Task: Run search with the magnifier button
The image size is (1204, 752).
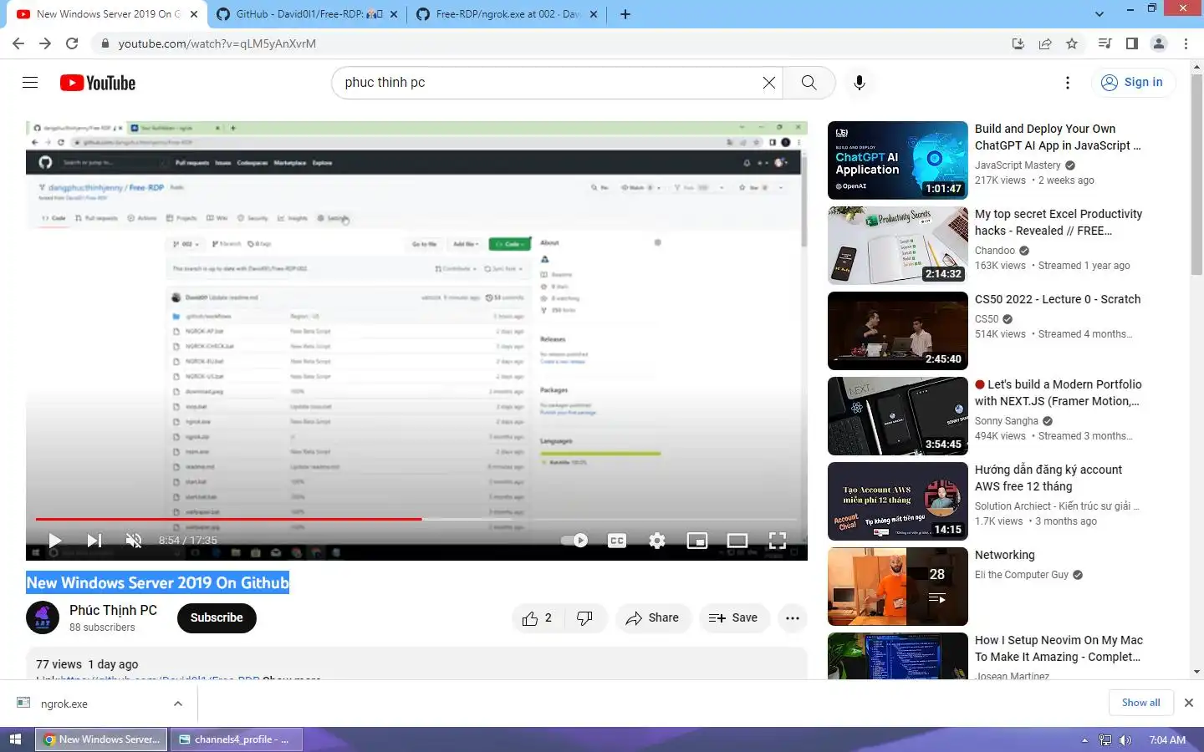Action: tap(809, 82)
